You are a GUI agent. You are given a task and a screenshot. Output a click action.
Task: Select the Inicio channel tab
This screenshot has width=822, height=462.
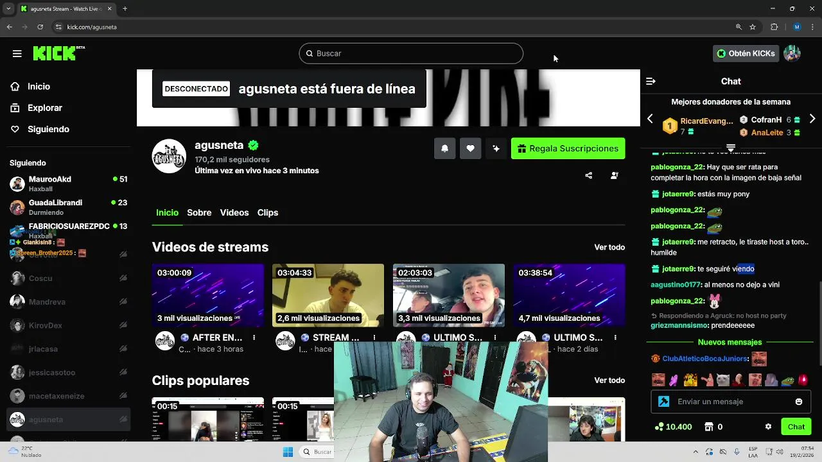click(167, 212)
